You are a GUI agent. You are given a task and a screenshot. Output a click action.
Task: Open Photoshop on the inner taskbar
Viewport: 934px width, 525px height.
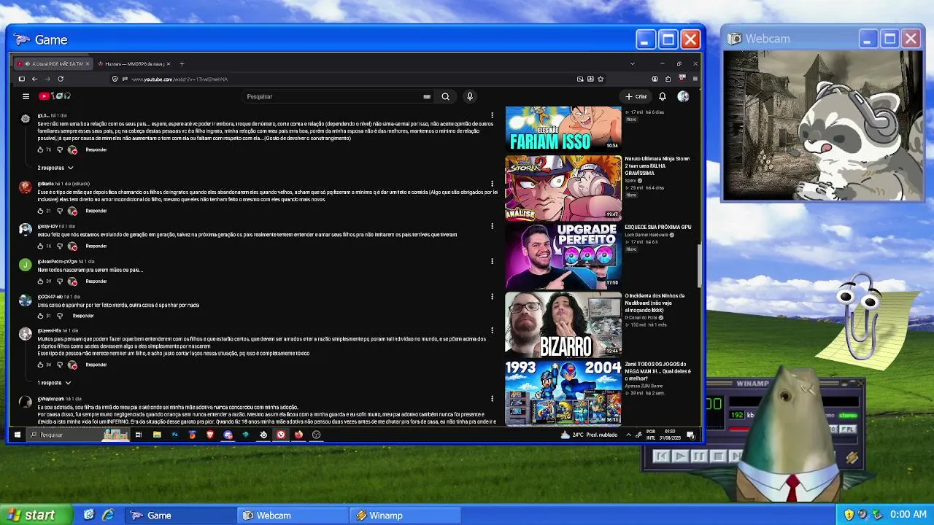point(174,435)
